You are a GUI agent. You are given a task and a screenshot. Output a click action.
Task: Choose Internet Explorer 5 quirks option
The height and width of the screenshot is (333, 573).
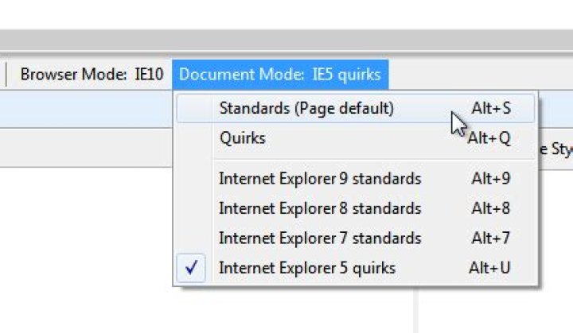point(307,268)
